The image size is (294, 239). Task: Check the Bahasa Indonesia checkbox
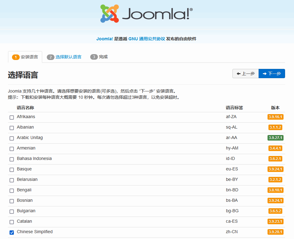(x=12, y=159)
